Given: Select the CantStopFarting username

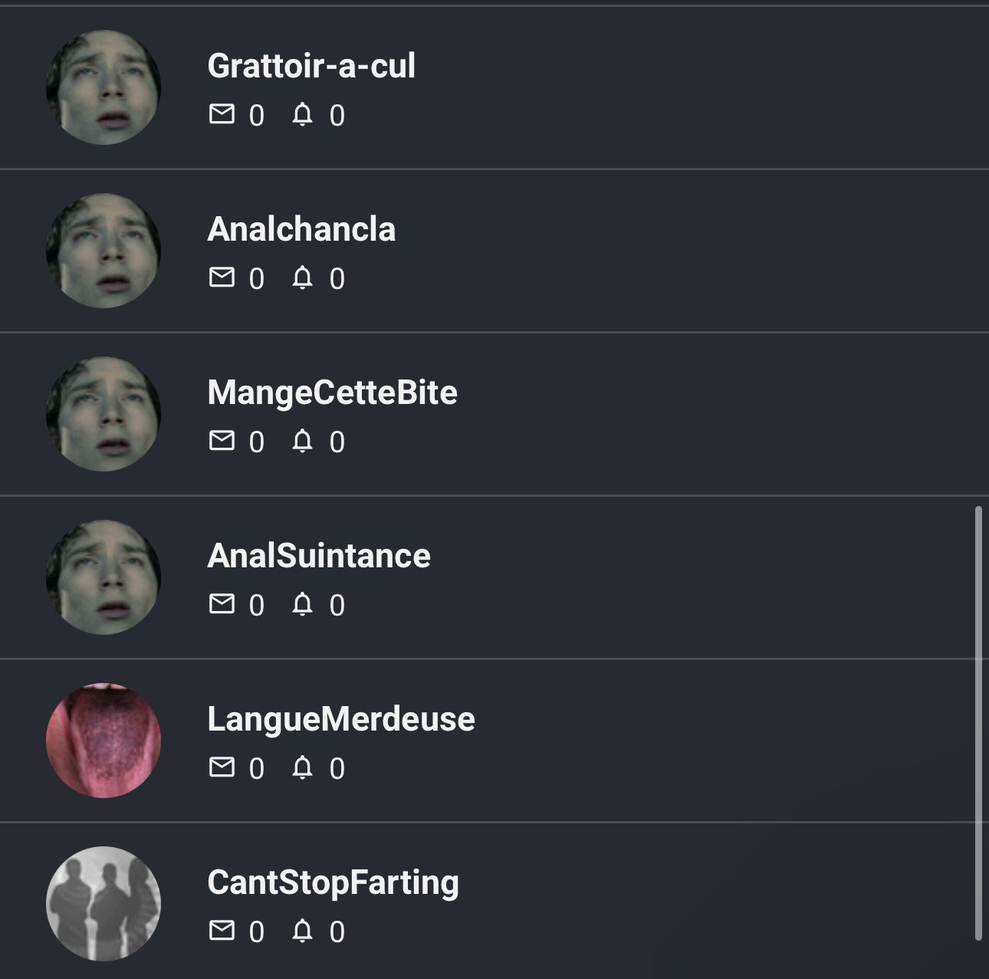Looking at the screenshot, I should pos(333,882).
